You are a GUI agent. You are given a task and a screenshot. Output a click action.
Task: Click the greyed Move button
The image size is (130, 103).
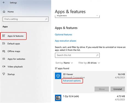102,89
